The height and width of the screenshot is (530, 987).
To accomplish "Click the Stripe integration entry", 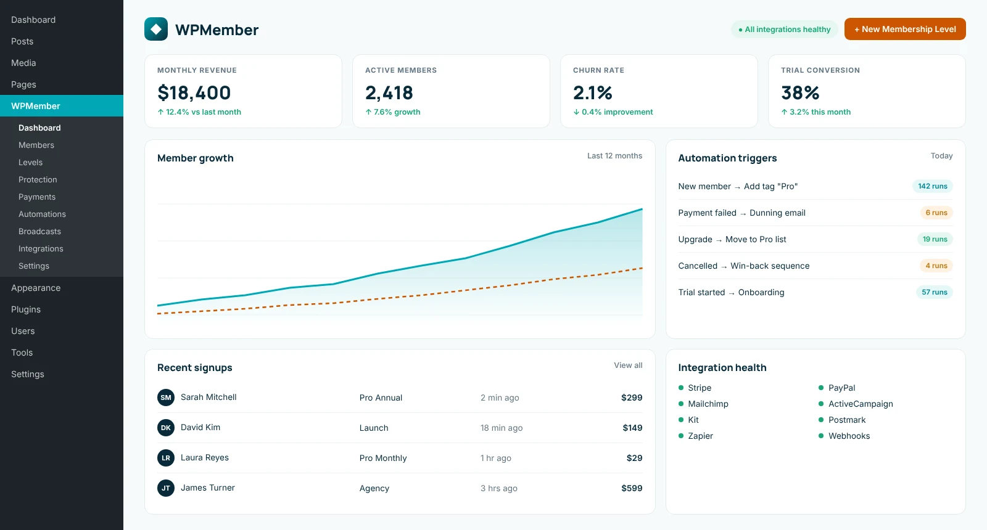I will (695, 388).
